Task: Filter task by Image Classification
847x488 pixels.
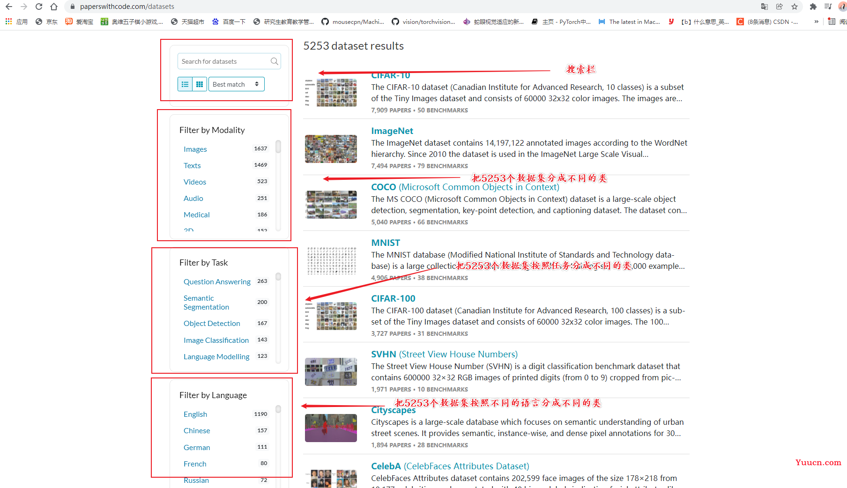Action: [216, 340]
